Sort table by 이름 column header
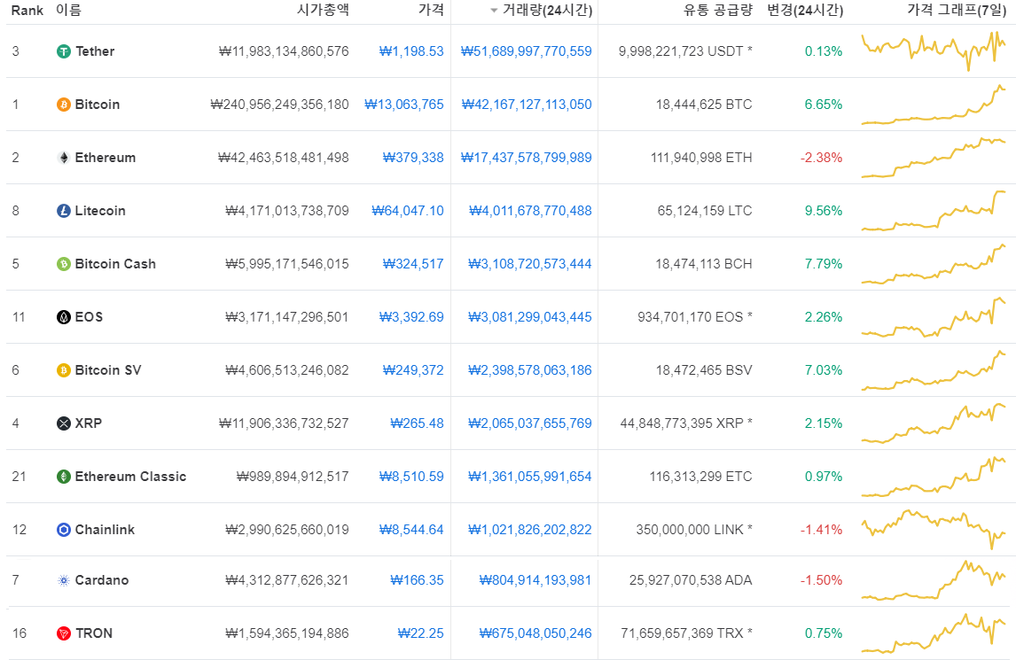 68,11
